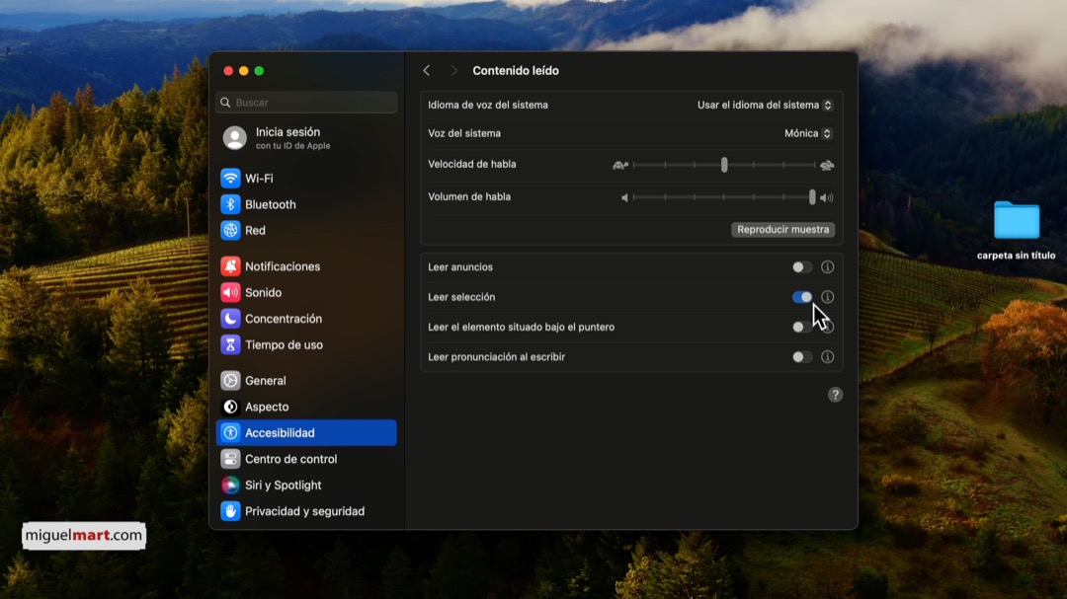
Task: Open Notificaciones via its bell icon
Action: coord(230,266)
